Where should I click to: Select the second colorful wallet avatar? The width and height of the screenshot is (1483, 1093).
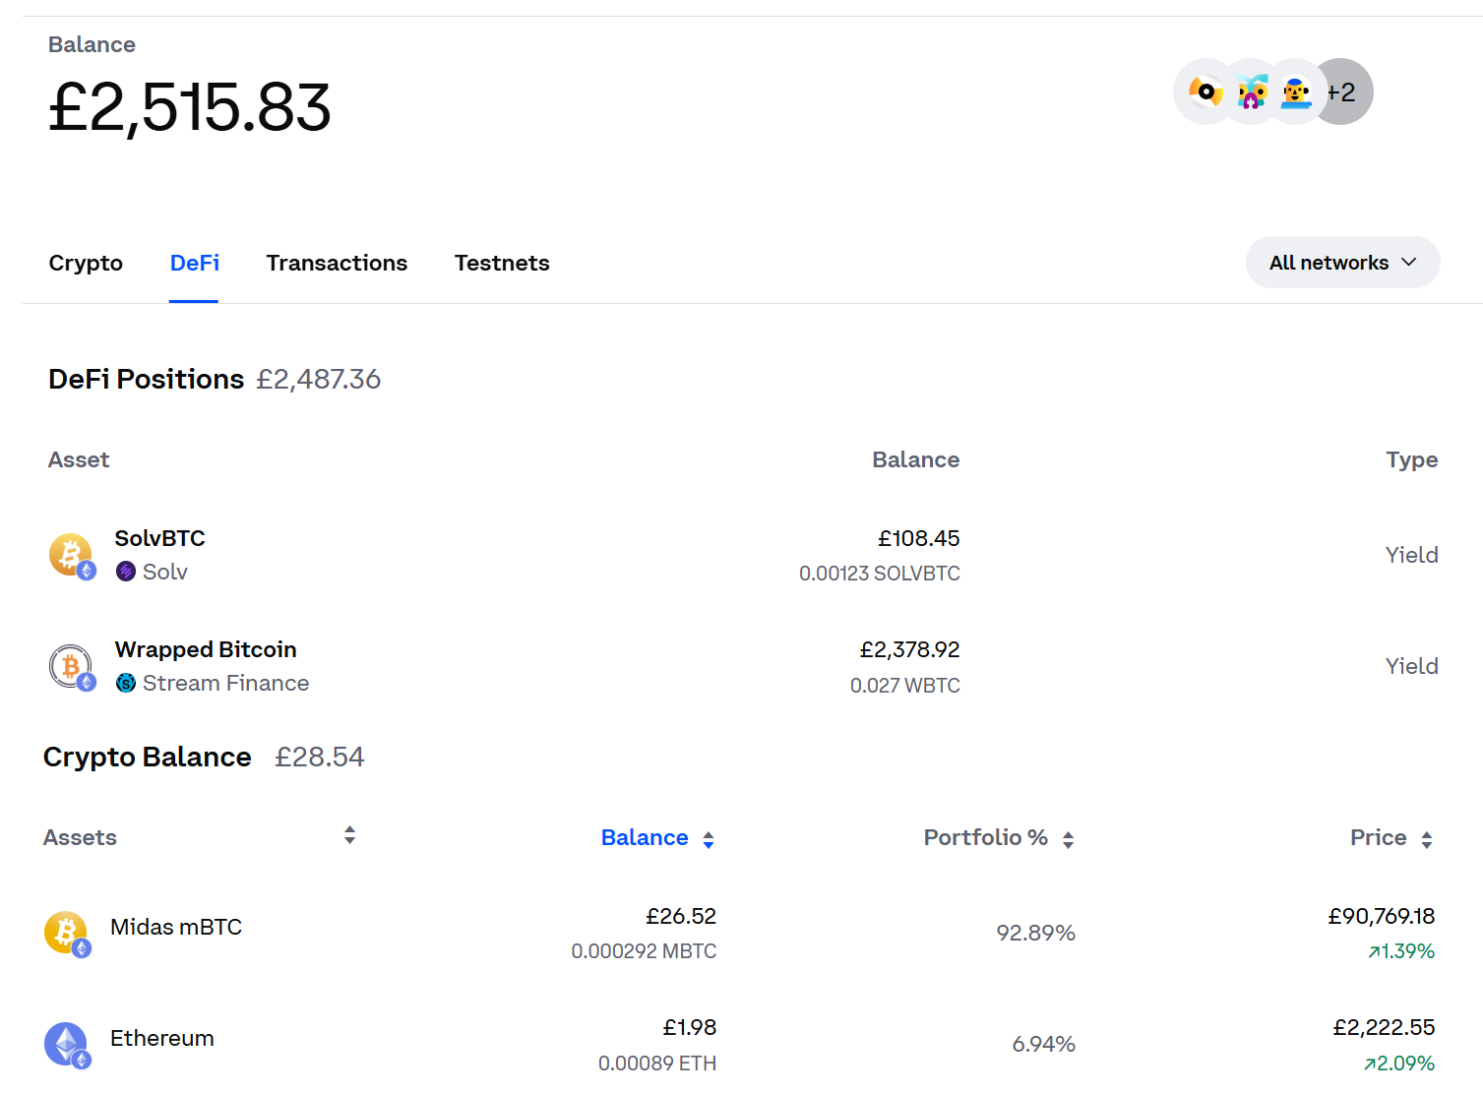click(x=1252, y=91)
